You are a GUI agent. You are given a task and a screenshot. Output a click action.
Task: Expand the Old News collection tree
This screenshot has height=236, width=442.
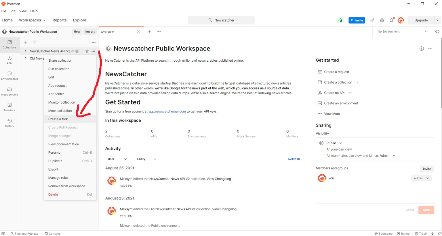coord(26,58)
